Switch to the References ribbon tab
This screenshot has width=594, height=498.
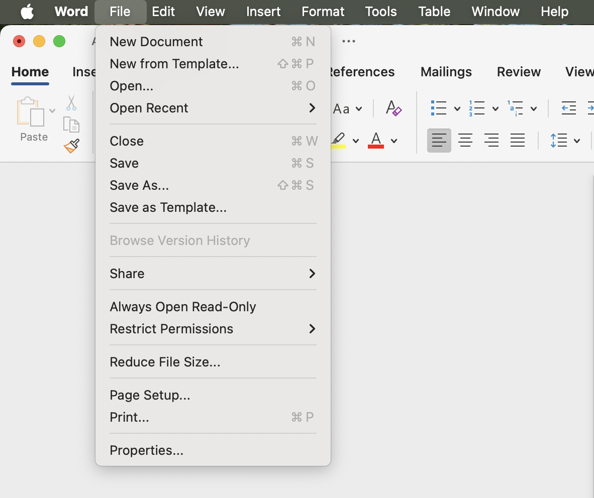click(x=363, y=72)
